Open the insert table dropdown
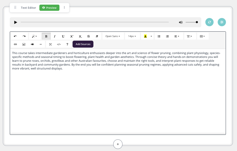 pyautogui.click(x=202, y=36)
